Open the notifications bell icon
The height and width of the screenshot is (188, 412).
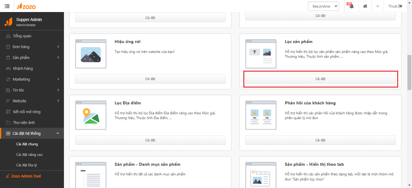click(351, 6)
